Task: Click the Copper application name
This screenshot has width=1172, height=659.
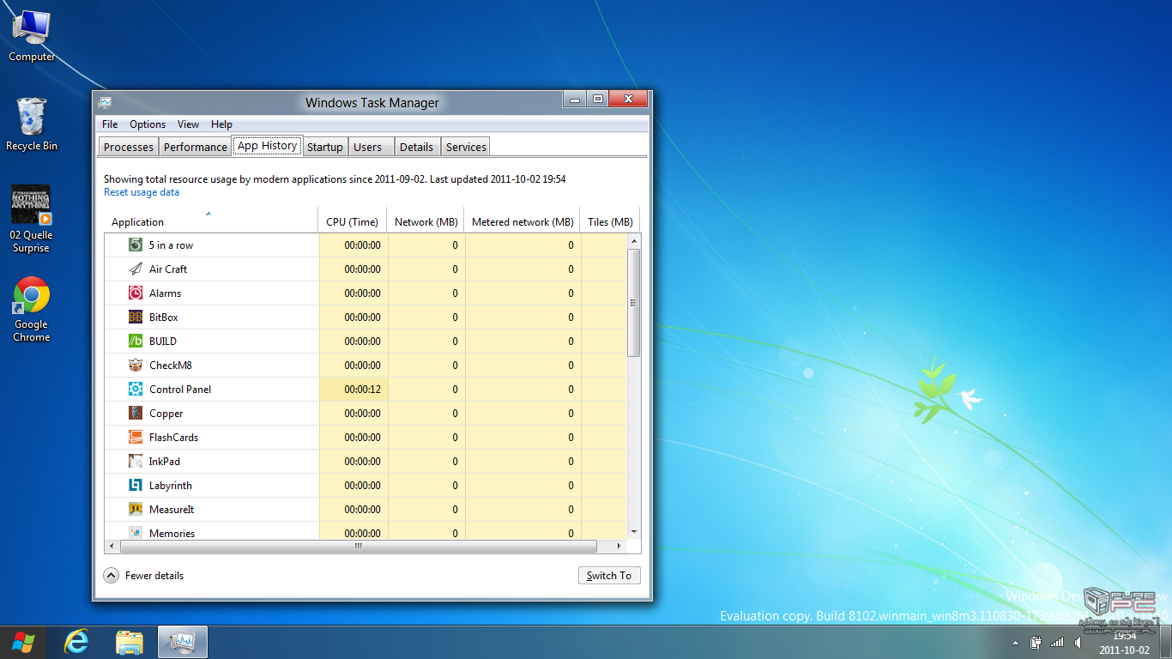Action: tap(166, 413)
